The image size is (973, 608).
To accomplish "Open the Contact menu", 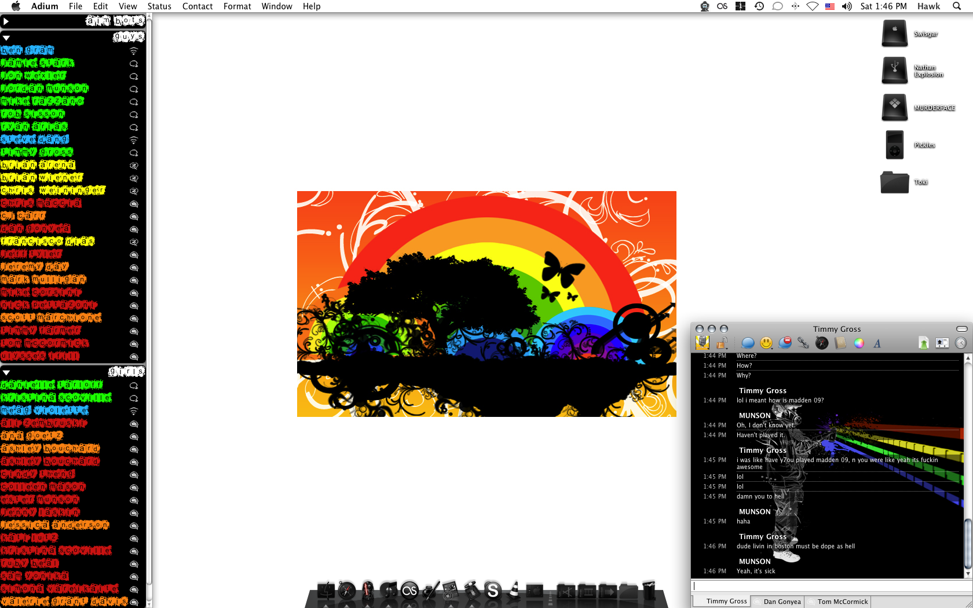I will click(197, 6).
